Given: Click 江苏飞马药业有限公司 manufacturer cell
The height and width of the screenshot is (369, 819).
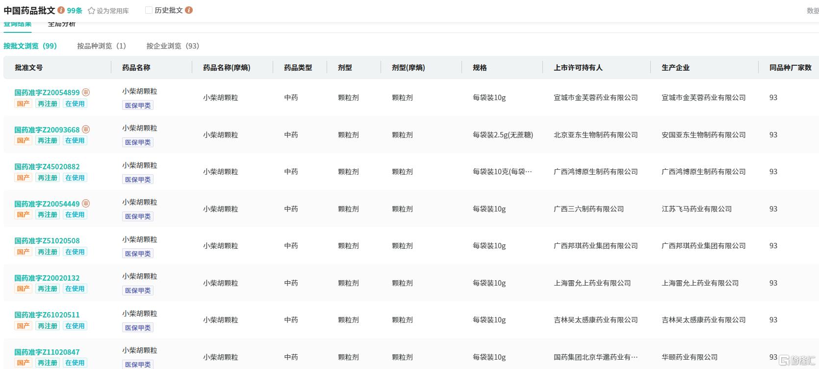Looking at the screenshot, I should (x=697, y=209).
